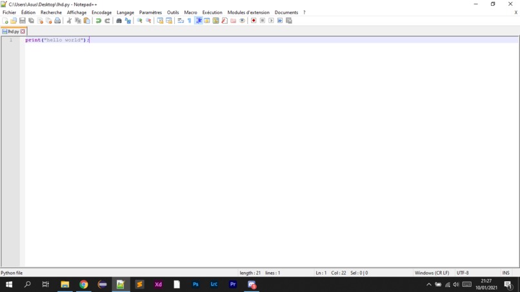Create a new document with toolbar icon
520x292 pixels.
click(5, 21)
